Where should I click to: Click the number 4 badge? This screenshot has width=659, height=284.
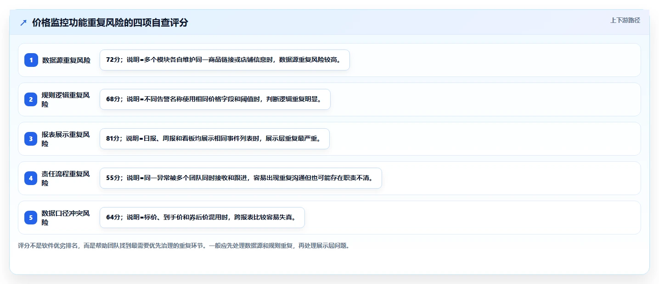coord(31,178)
